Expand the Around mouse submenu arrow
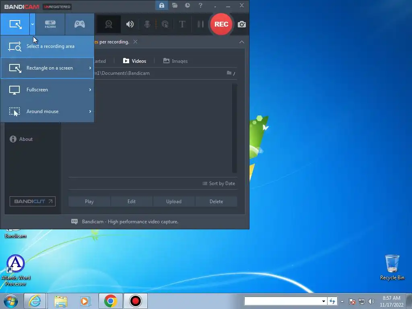This screenshot has height=309, width=412. (90, 111)
